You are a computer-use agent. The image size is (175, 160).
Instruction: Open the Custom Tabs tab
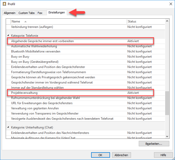(x=26, y=13)
